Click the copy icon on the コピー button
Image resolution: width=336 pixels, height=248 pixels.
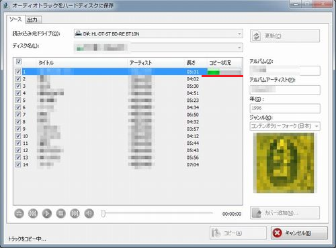point(216,233)
